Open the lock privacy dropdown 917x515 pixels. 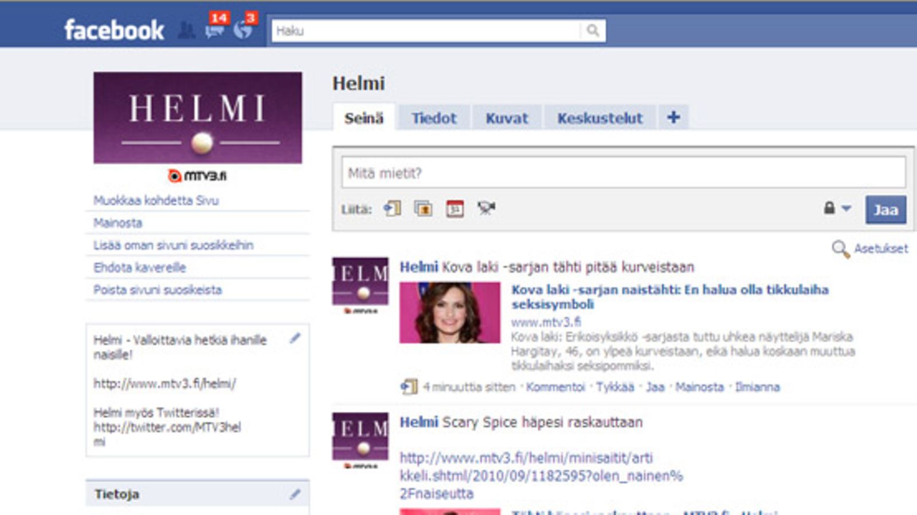tap(837, 208)
